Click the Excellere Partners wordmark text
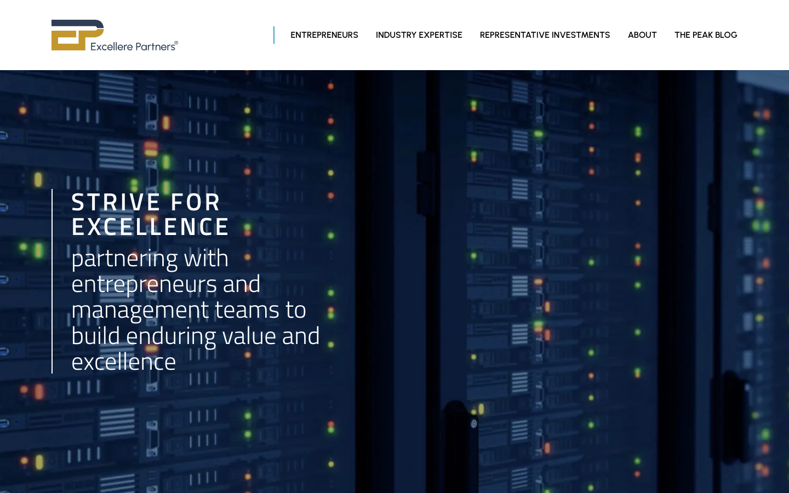Viewport: 789px width, 493px height. click(x=133, y=47)
